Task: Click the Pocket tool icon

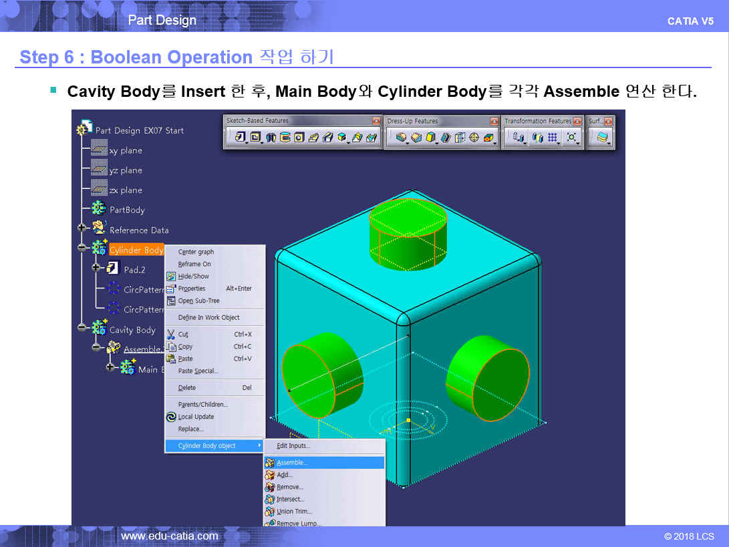Action: click(x=255, y=138)
